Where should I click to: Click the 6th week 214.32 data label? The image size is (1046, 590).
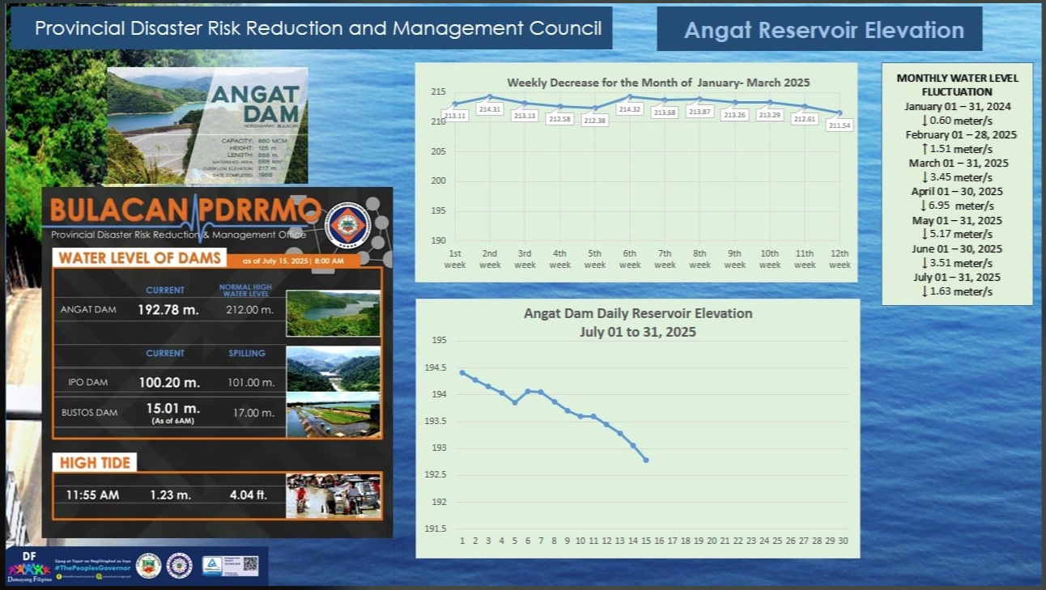[x=629, y=108]
